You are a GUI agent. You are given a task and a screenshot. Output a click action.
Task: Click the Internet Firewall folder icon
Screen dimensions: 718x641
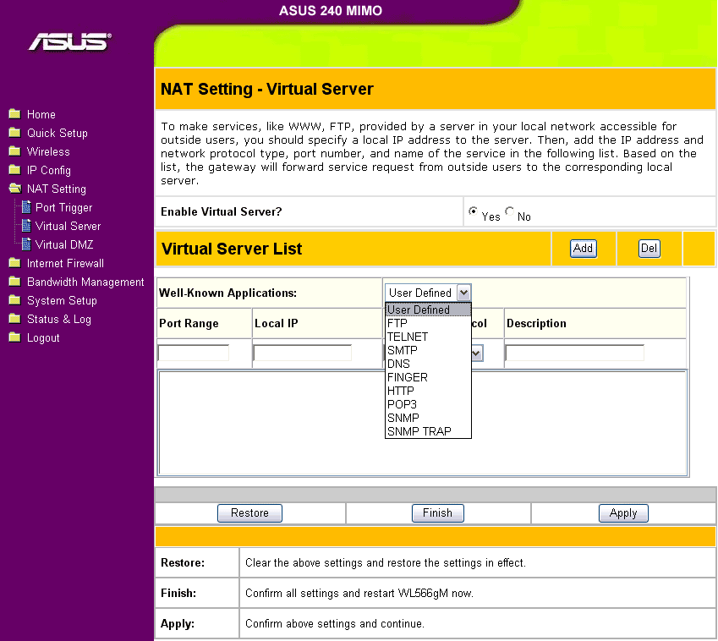coord(14,263)
